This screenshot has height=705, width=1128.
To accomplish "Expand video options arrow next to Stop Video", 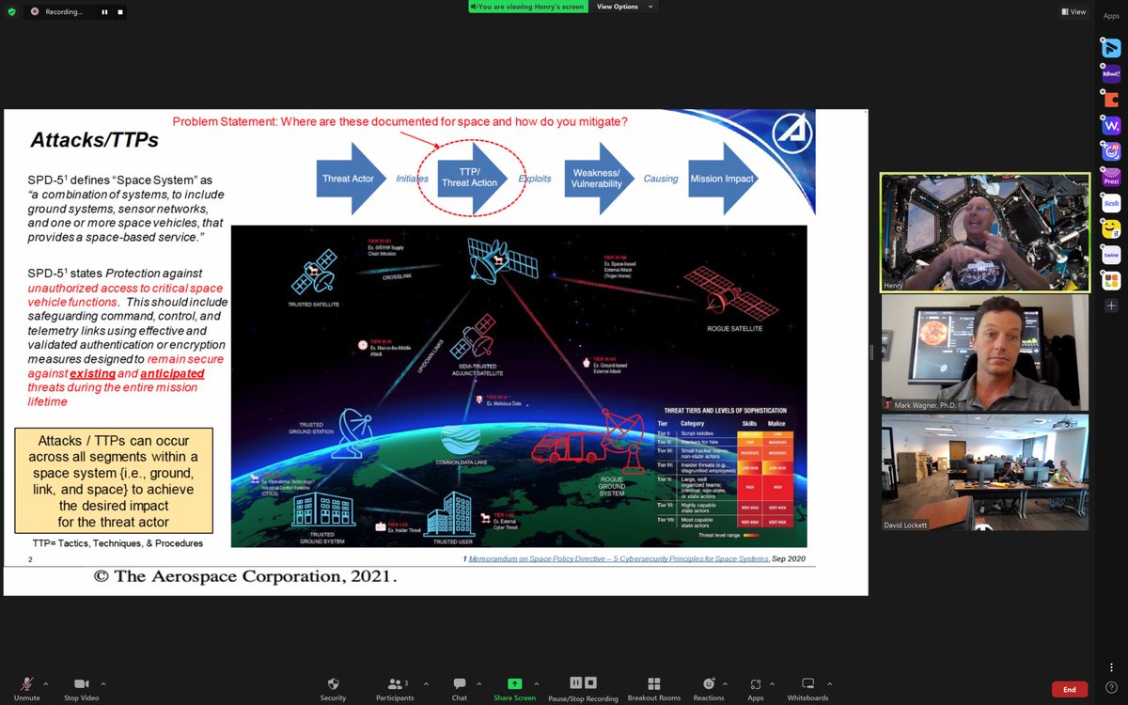I will (x=103, y=683).
